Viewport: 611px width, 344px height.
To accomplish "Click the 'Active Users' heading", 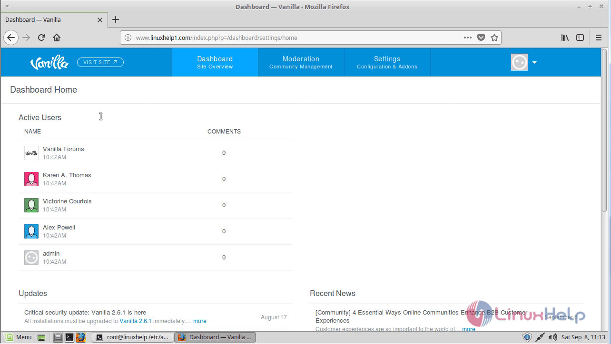I will tap(40, 117).
